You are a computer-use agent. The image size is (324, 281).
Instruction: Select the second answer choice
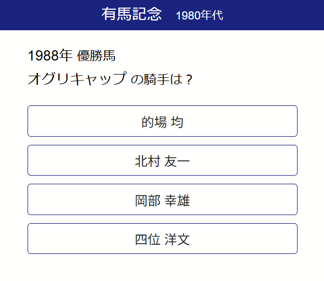pos(162,160)
